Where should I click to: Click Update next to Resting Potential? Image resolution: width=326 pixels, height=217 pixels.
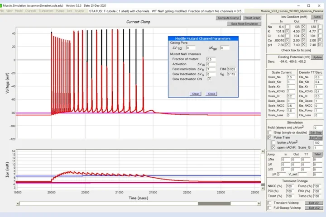pos(317,57)
